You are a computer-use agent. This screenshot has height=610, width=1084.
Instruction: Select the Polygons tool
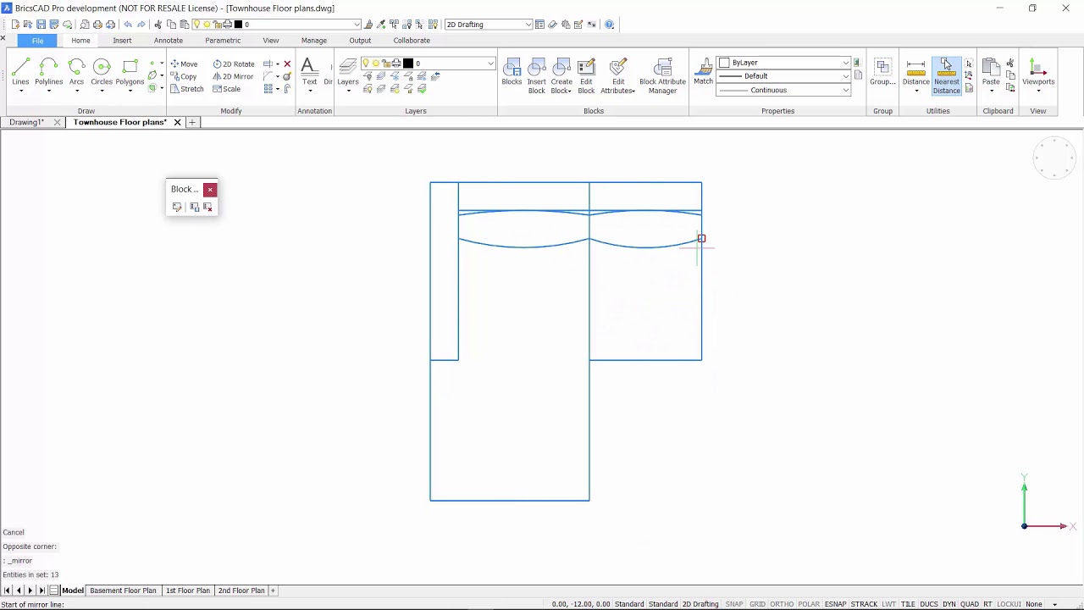click(x=130, y=71)
